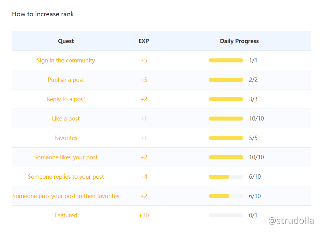Select the Daily Progress column header
Viewport: 323px width, 234px height.
[x=239, y=41]
